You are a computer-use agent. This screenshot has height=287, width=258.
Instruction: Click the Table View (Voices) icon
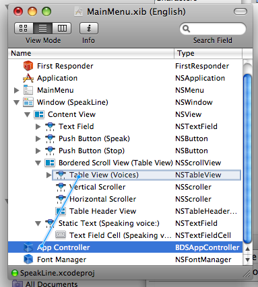61,175
